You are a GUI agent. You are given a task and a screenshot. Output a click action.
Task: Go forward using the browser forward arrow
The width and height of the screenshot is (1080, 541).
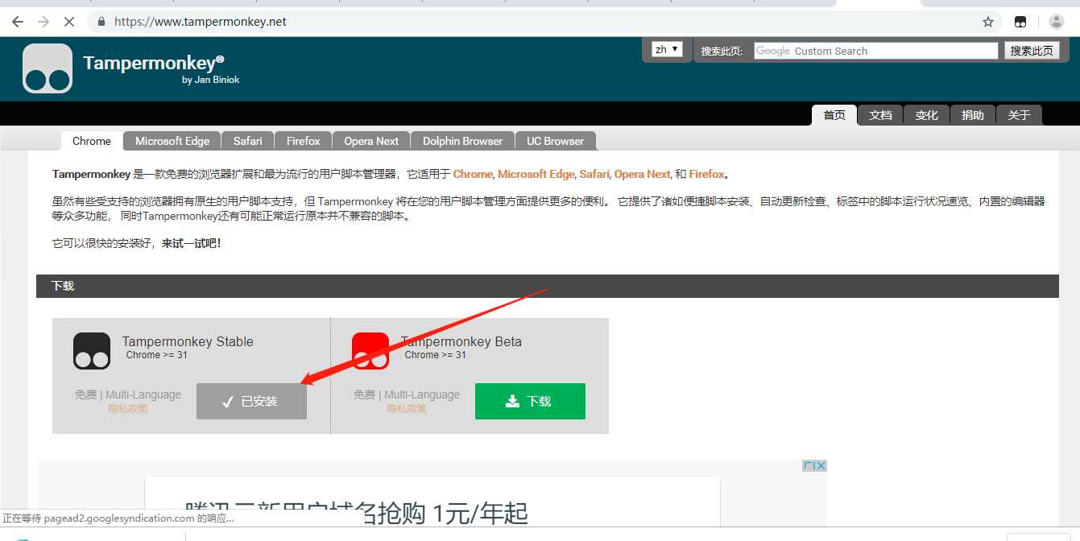[43, 22]
